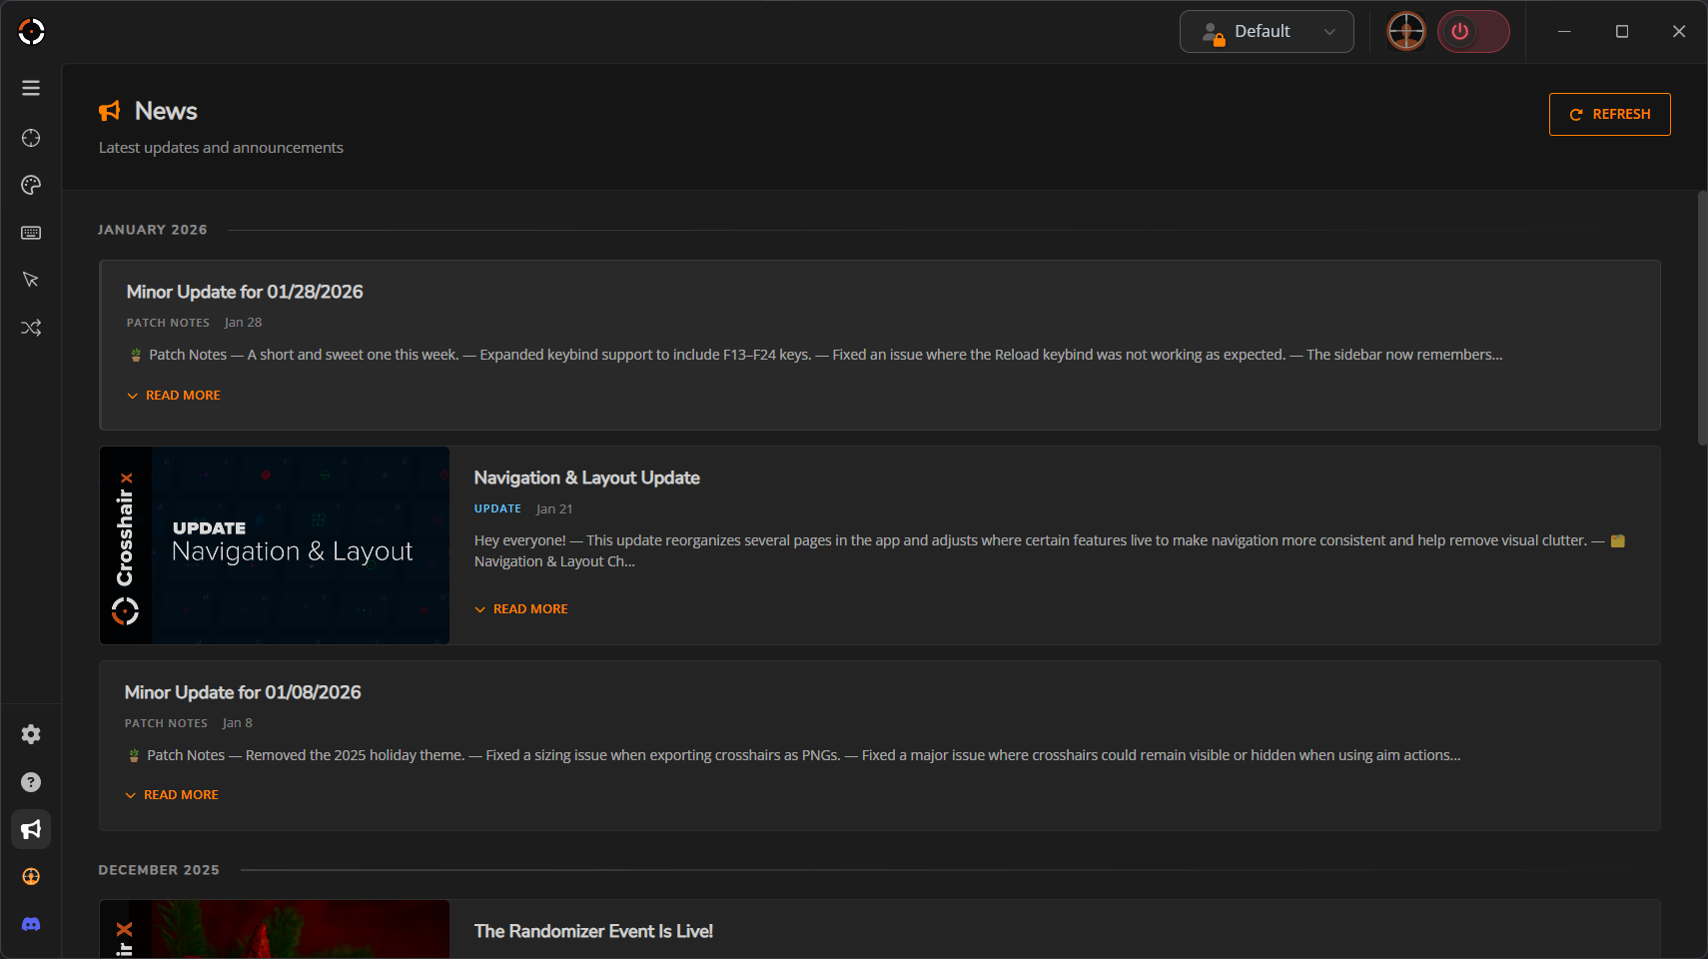Click the News page heading
Screen dimensions: 1708x959
tap(166, 111)
